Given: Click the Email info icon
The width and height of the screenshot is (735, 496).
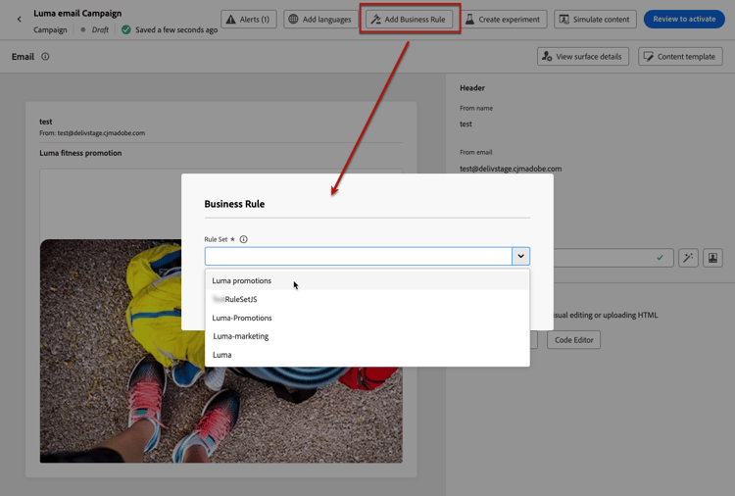Looking at the screenshot, I should 45,56.
